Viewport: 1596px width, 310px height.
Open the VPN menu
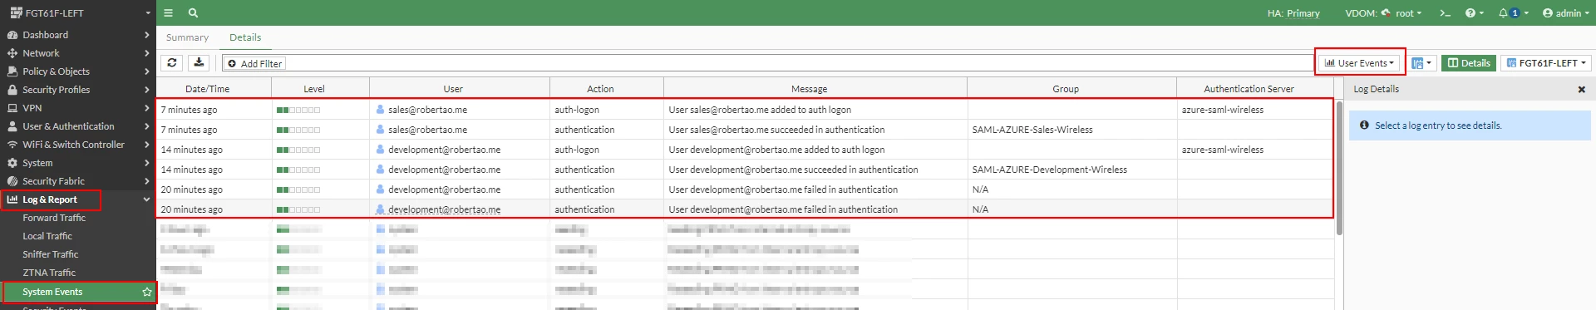pos(78,108)
